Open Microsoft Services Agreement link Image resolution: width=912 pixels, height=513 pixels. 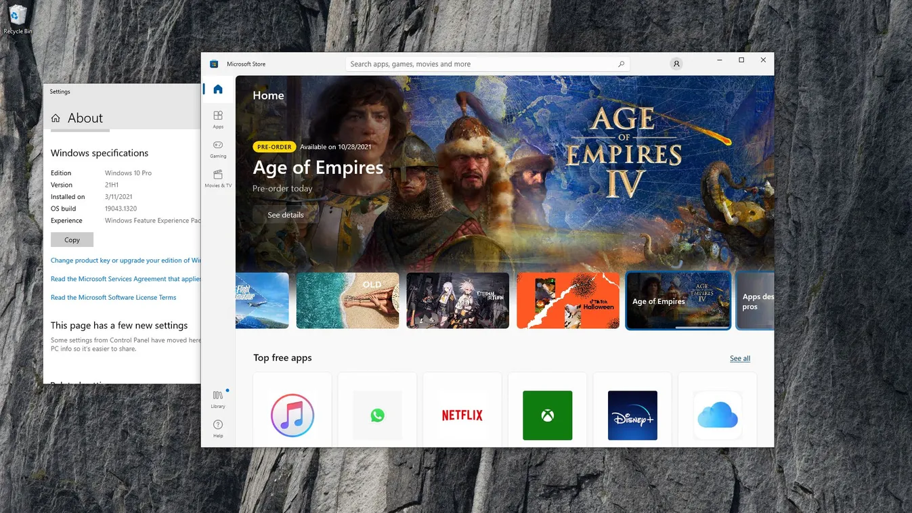point(126,279)
